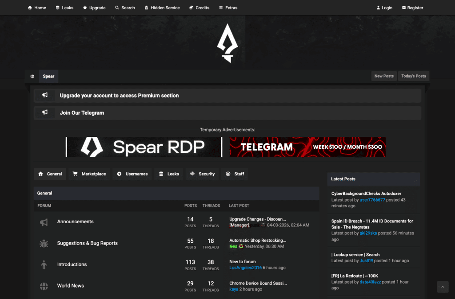Switch to the Staff category tab
Viewport: 455px width, 299px height.
235,174
